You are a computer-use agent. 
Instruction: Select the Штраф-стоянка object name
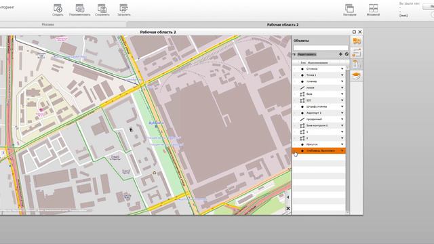tap(317, 107)
